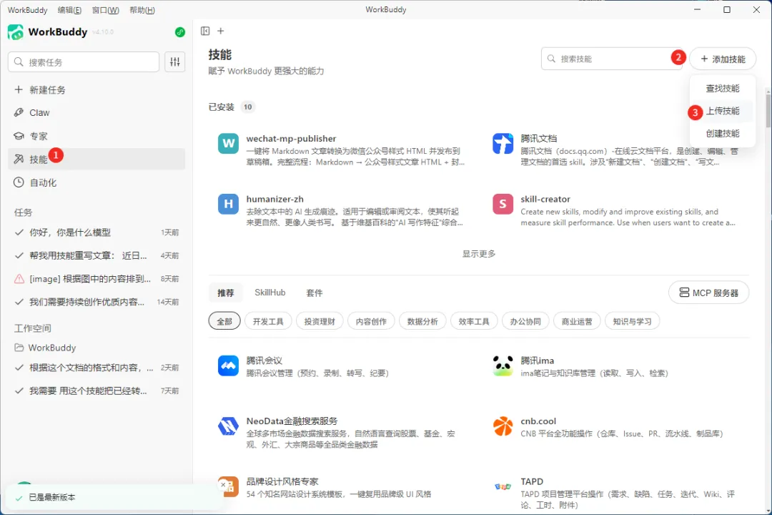Open Claw in the sidebar
This screenshot has height=515, width=772.
click(96, 113)
